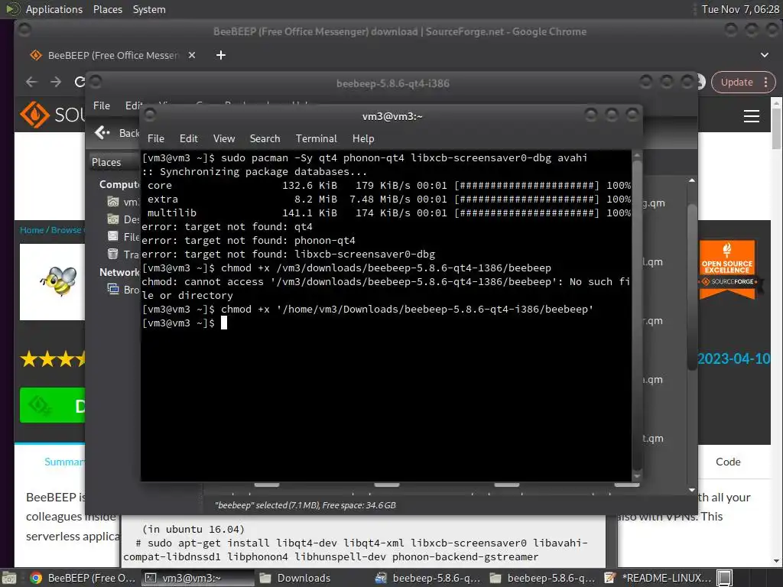Open the Terminal menu in terminal menubar
Screen dimensions: 783x587
(x=316, y=139)
